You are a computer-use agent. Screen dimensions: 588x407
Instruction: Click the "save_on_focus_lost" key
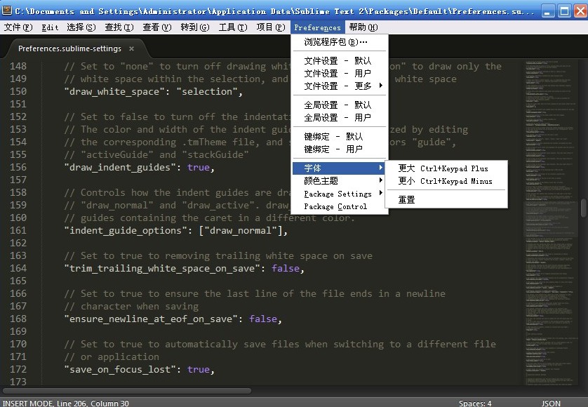[120, 370]
